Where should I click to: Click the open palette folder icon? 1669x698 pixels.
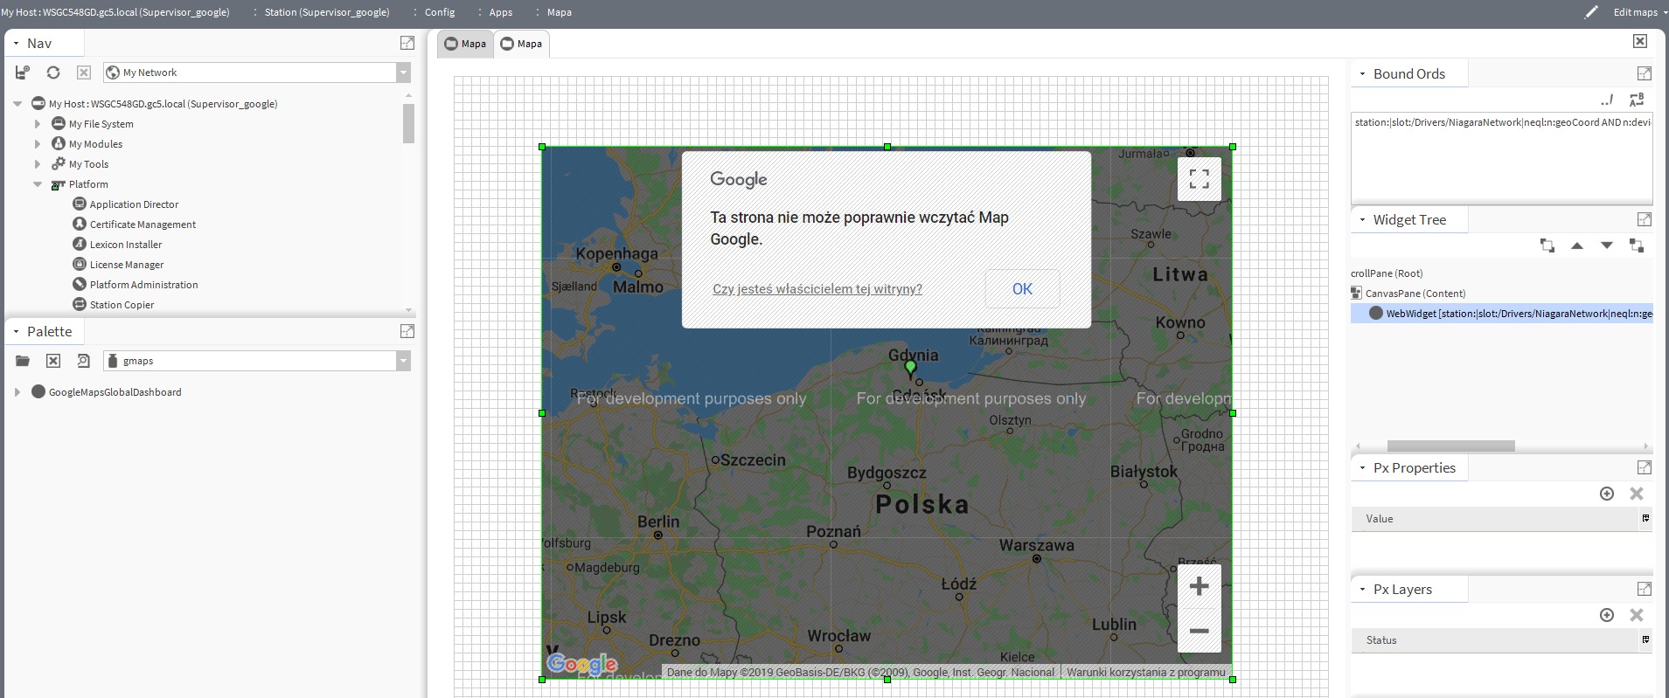pyautogui.click(x=23, y=361)
